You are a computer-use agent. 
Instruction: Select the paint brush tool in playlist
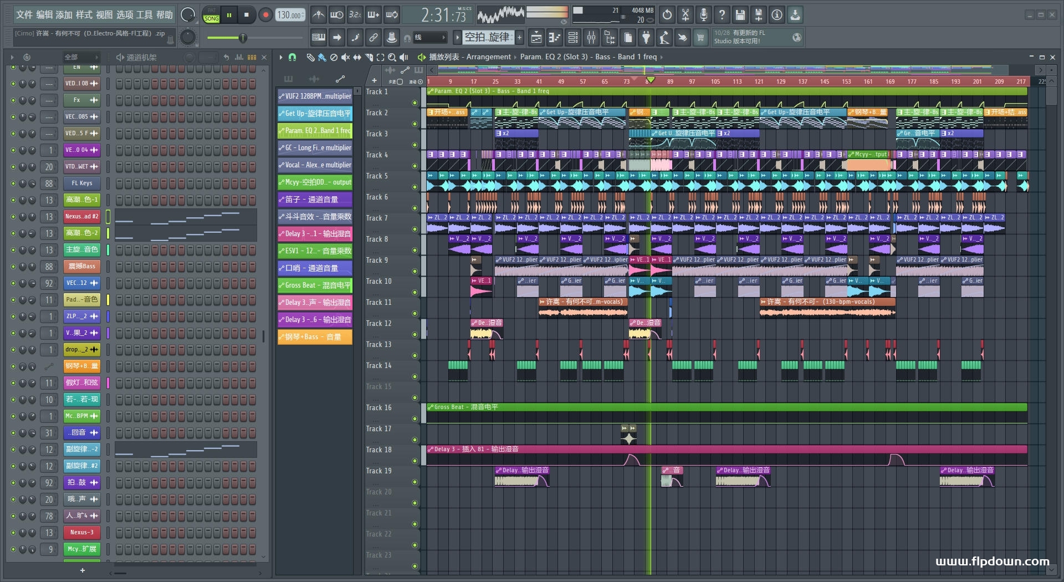(322, 57)
